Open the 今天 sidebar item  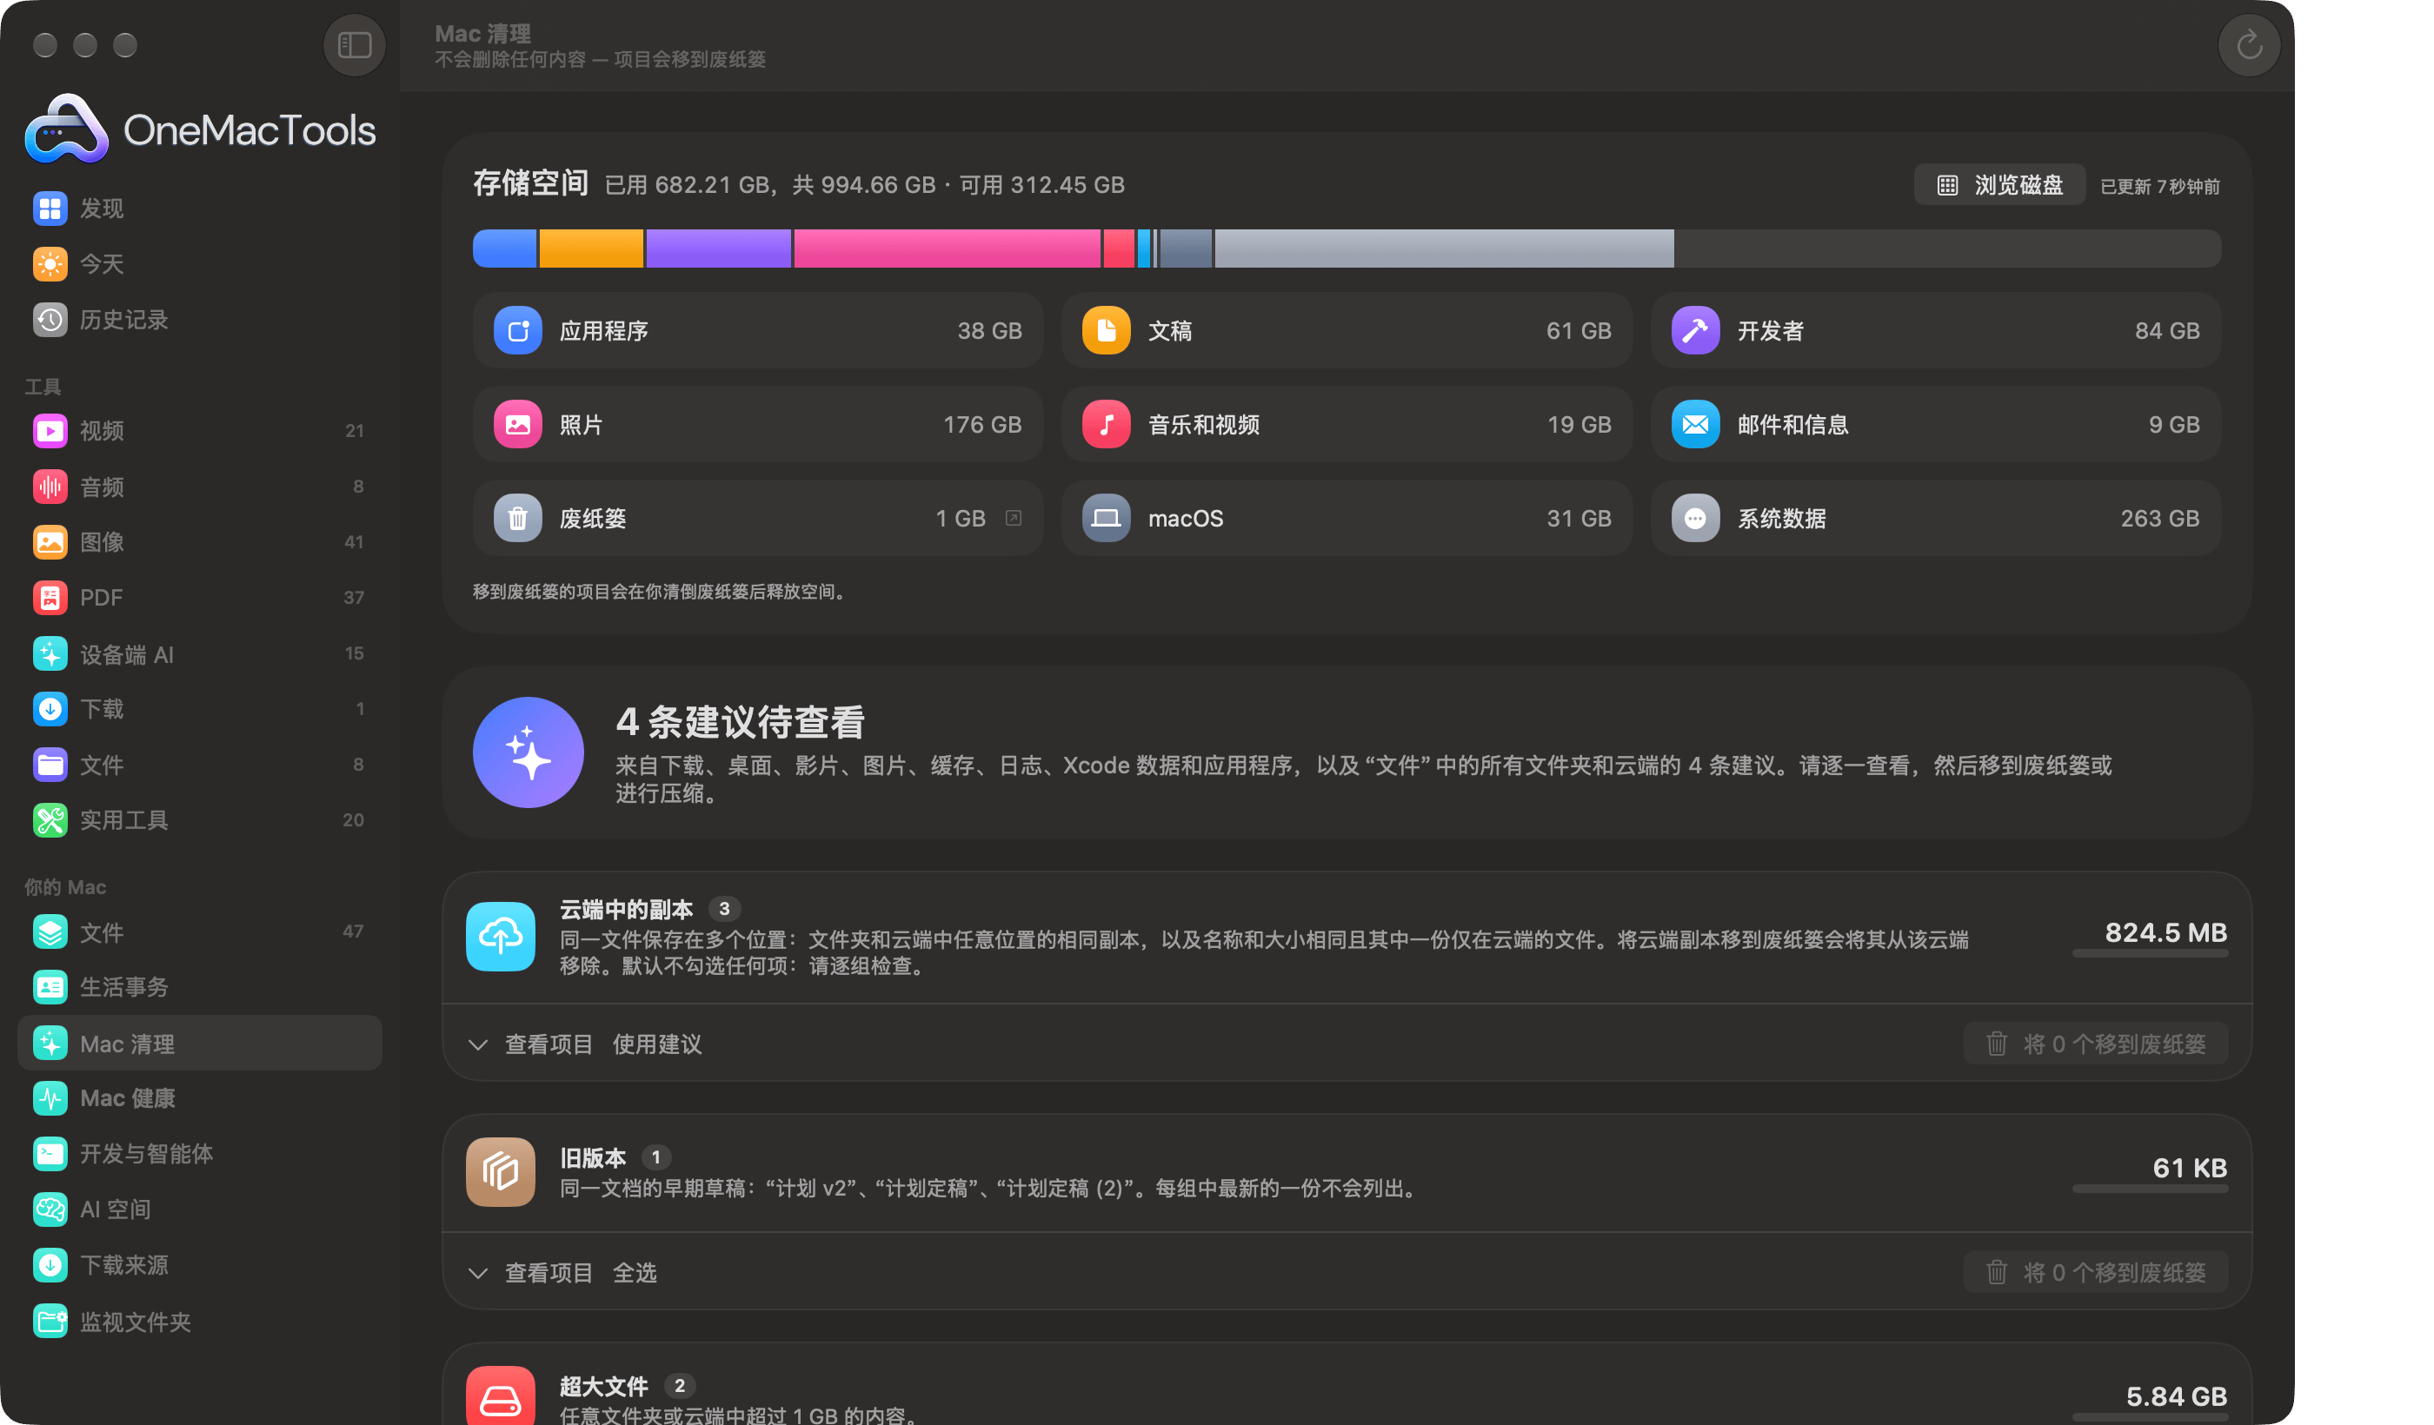point(200,263)
